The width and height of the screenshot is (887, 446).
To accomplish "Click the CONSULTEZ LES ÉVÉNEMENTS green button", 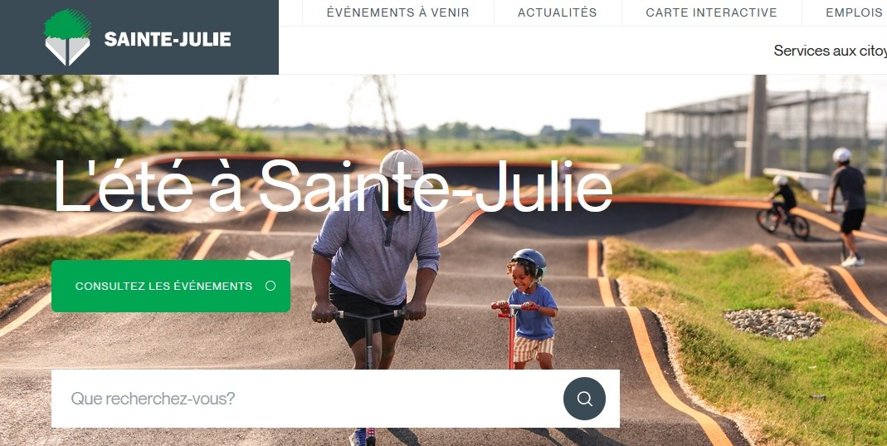I will coord(171,286).
